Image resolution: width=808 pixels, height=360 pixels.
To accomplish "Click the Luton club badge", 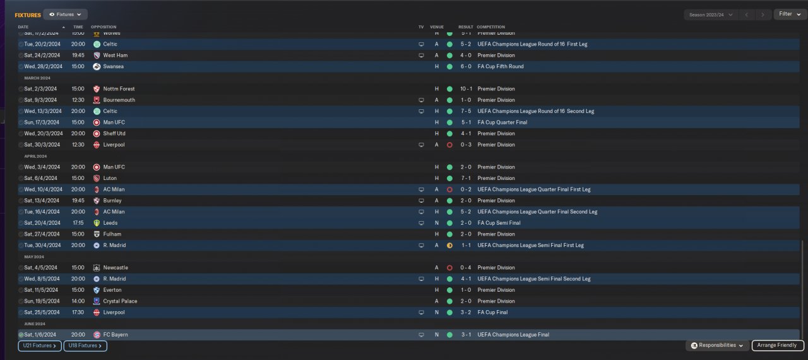I will (97, 178).
